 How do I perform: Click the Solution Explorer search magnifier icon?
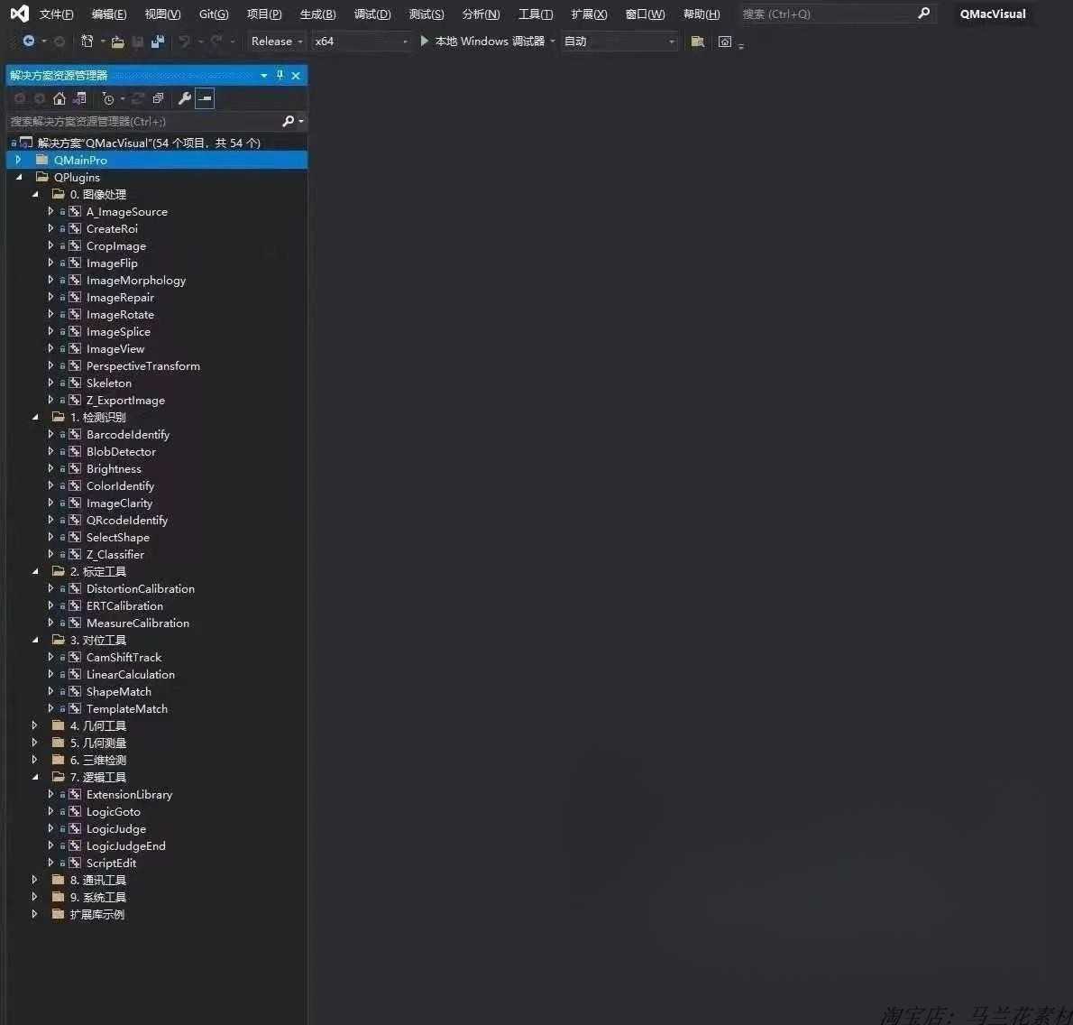289,121
